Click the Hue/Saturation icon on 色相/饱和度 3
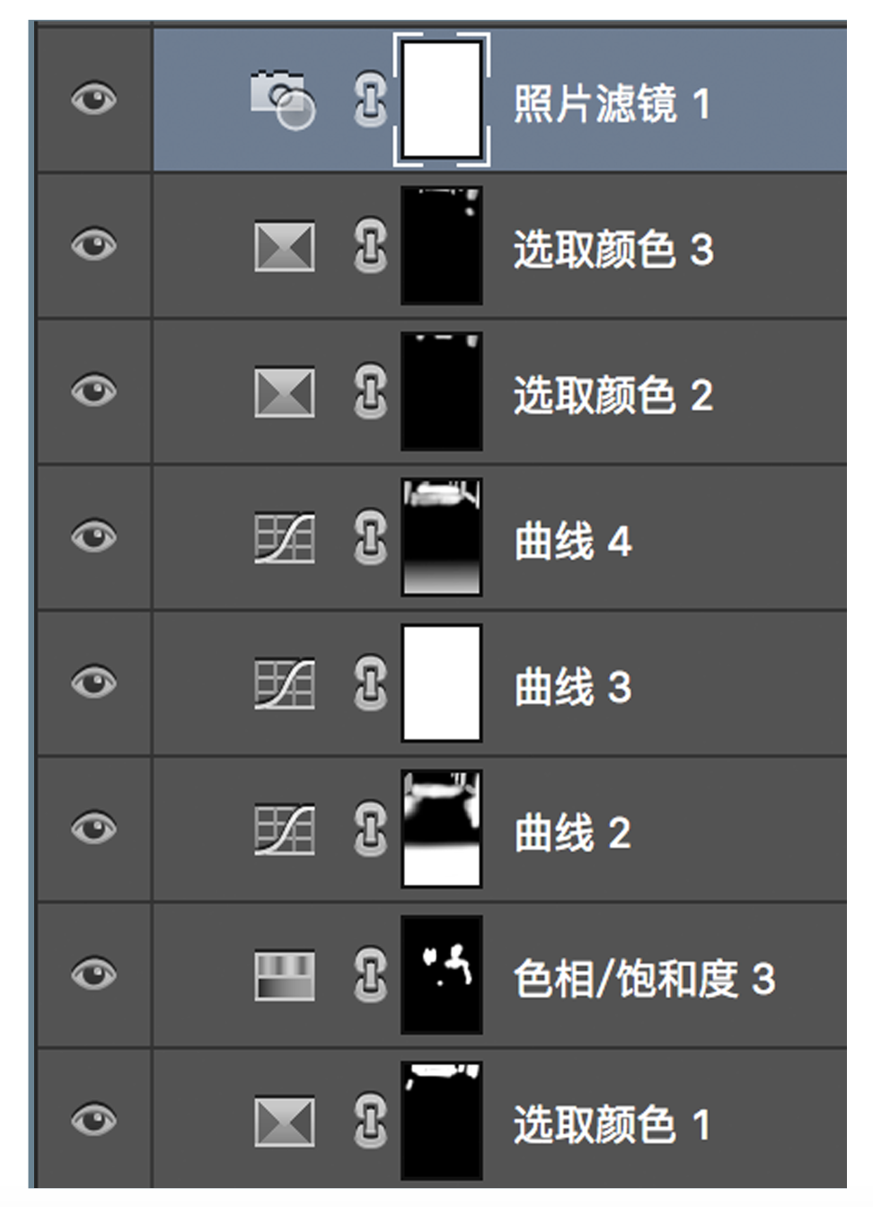 coord(285,976)
